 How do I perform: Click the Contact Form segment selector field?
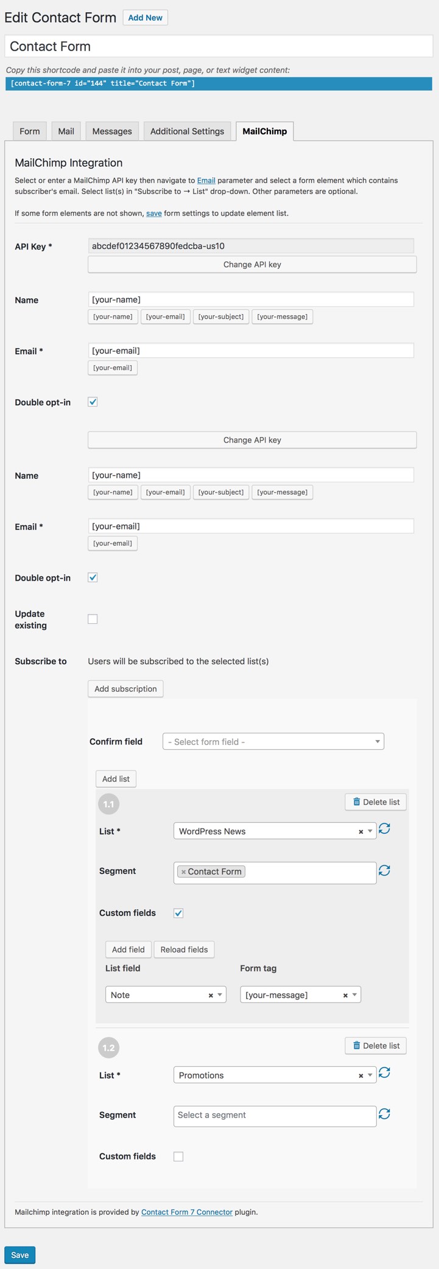[275, 873]
